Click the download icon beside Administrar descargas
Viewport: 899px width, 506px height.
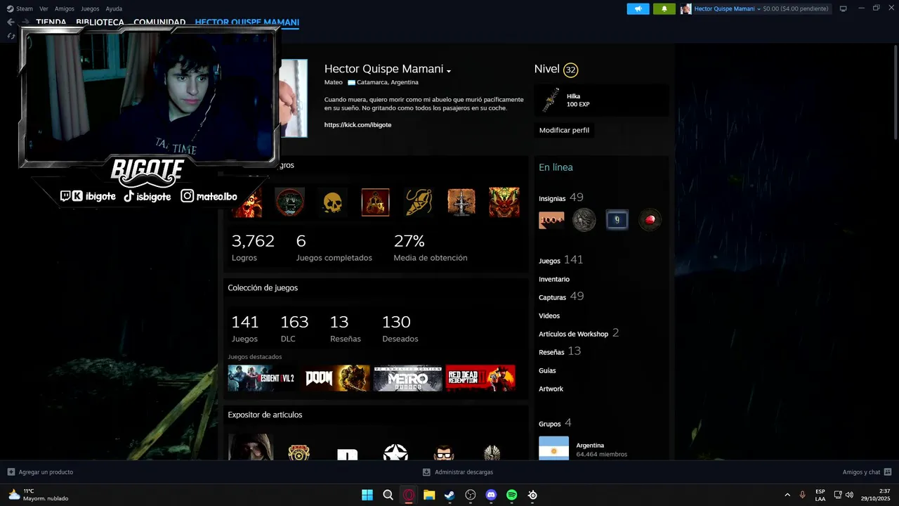coord(426,472)
